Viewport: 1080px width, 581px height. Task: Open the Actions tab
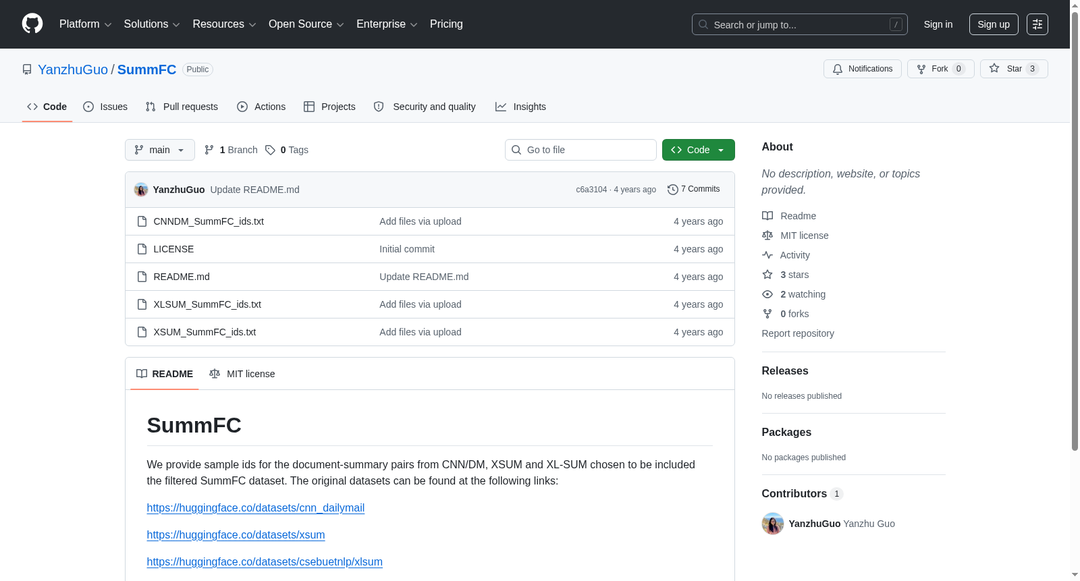pos(261,107)
